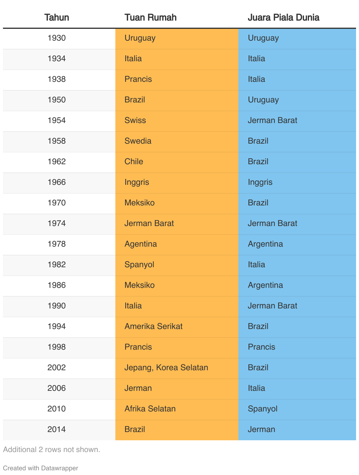The height and width of the screenshot is (475, 359).
Task: Select the 1930 year cell
Action: [56, 38]
